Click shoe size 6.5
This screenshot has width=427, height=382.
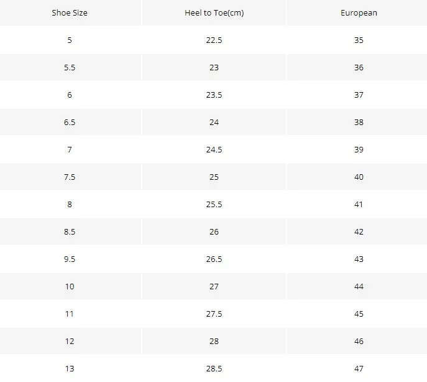(70, 122)
